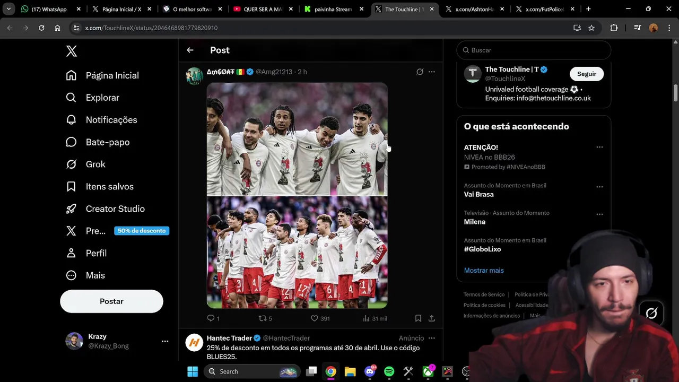
Task: Open The Touchline profile name
Action: pos(511,70)
